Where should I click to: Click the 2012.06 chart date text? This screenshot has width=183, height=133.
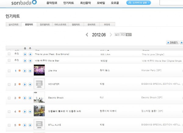click(99, 35)
